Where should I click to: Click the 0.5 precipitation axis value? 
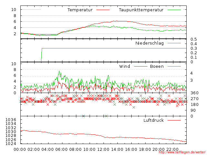(194, 39)
